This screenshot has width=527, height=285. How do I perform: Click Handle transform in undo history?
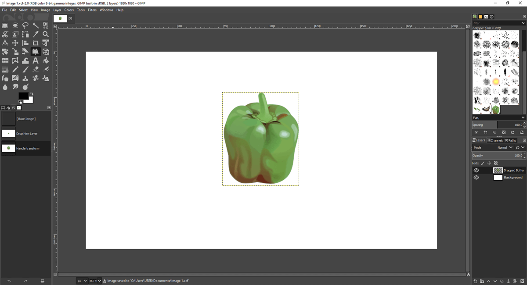(28, 148)
